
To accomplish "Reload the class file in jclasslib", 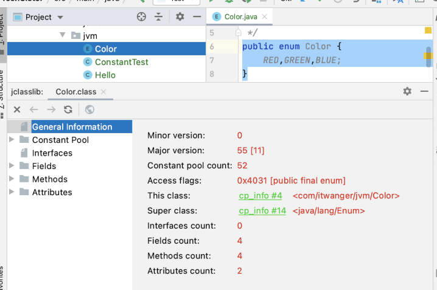I will (x=68, y=109).
